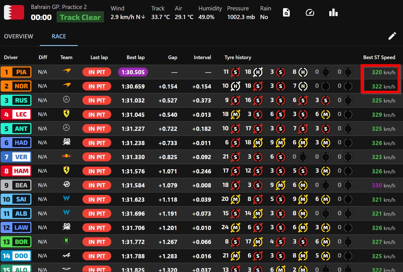
Task: Click IN PIT status for RUS
Action: (x=97, y=100)
